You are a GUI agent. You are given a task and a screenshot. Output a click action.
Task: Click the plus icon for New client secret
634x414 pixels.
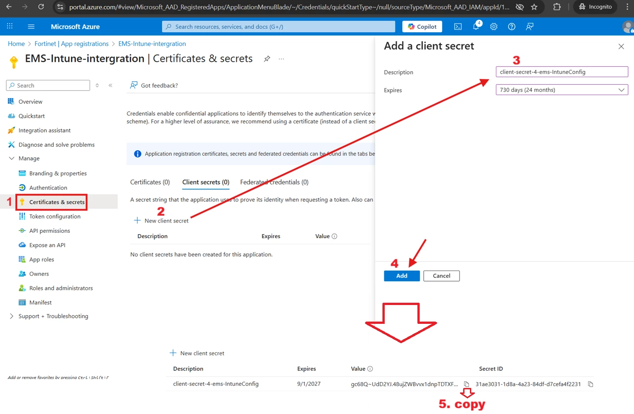[137, 220]
